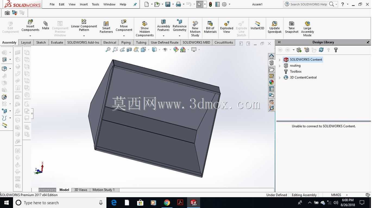This screenshot has height=208, width=372.
Task: Click the Section View icon
Action: tap(129, 50)
